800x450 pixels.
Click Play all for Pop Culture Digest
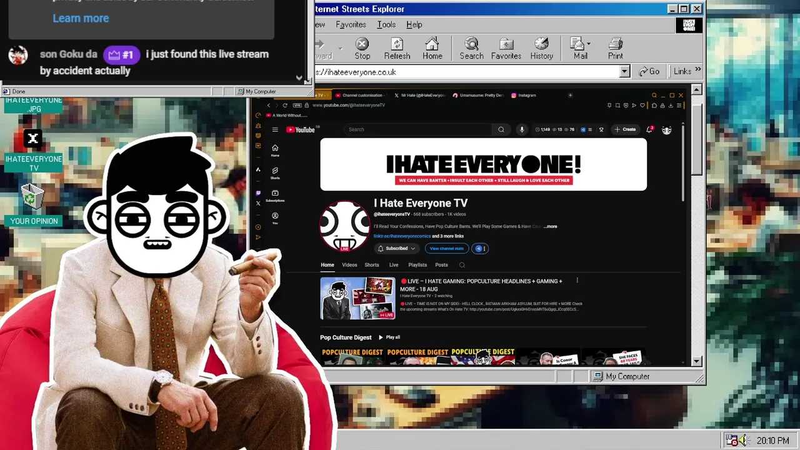389,337
